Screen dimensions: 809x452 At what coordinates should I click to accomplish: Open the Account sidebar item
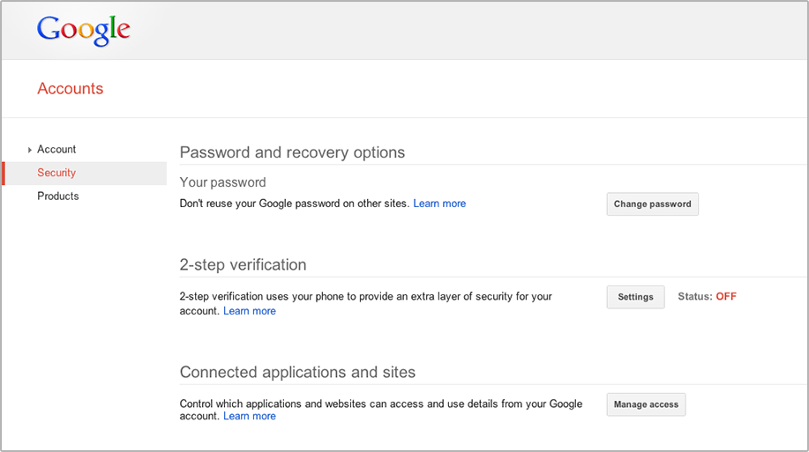pyautogui.click(x=56, y=150)
